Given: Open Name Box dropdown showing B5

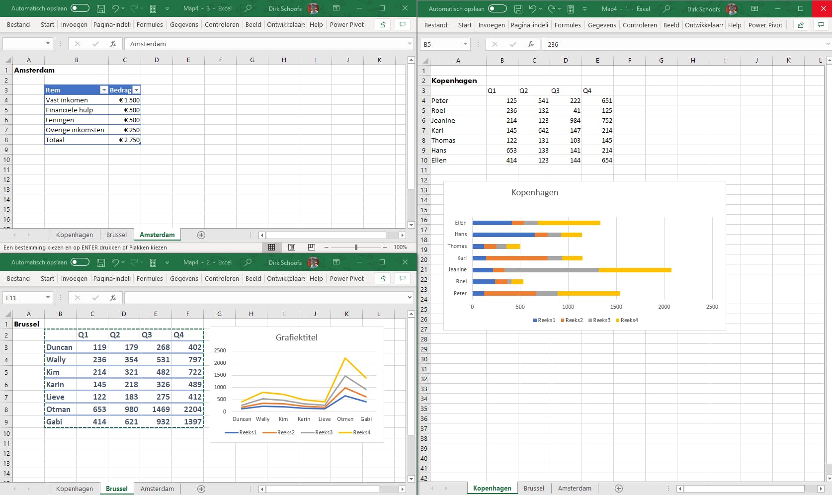Looking at the screenshot, I should [x=466, y=44].
